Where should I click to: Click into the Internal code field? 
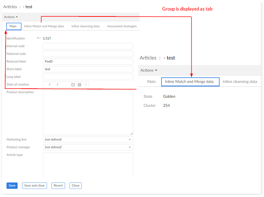88,46
